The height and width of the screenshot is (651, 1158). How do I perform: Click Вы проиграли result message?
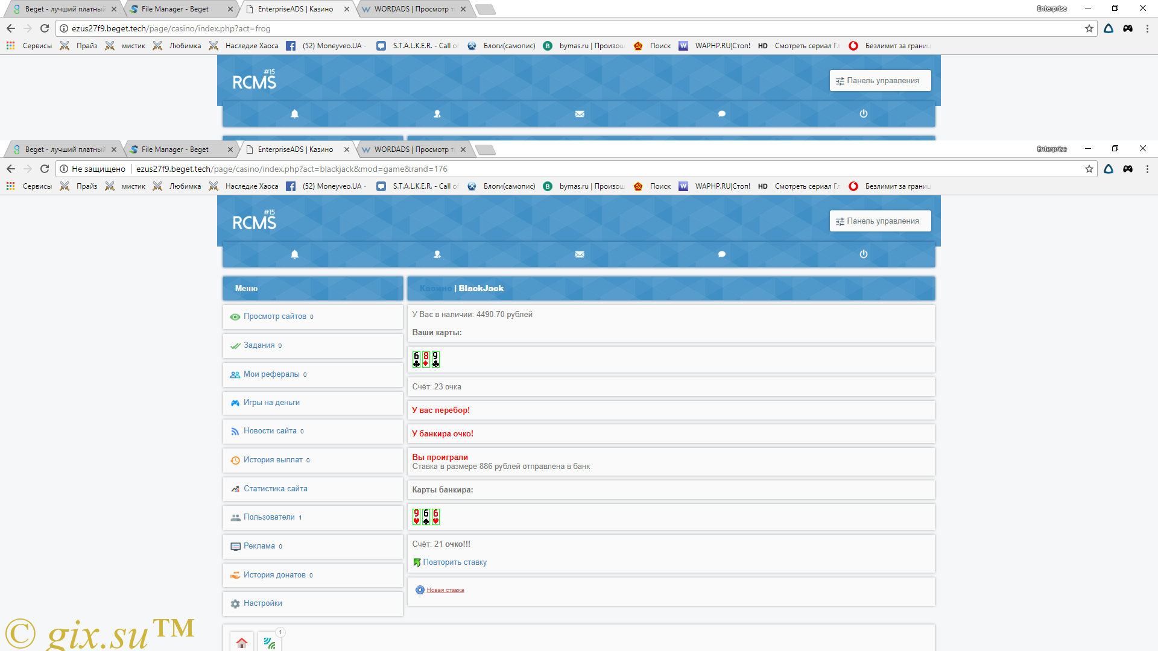pos(440,458)
